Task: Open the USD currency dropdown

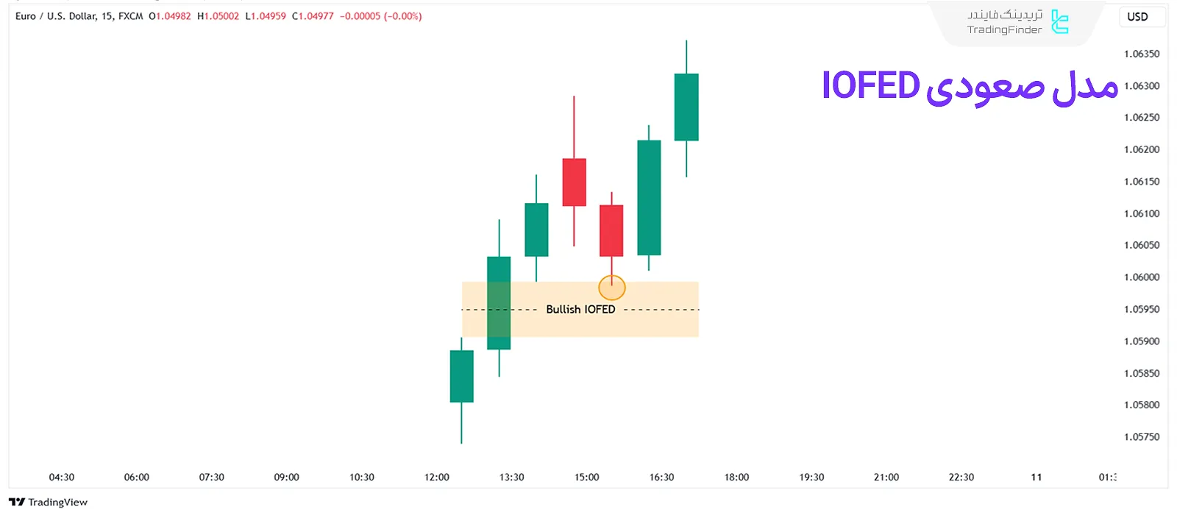Action: coord(1137,17)
